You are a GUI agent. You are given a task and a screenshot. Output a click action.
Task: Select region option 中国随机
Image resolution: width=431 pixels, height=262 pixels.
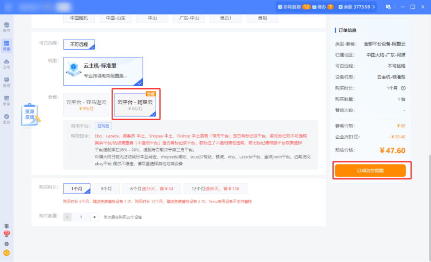pos(79,18)
